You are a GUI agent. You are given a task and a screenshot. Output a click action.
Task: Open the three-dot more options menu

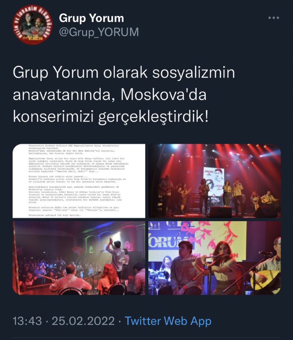[274, 18]
